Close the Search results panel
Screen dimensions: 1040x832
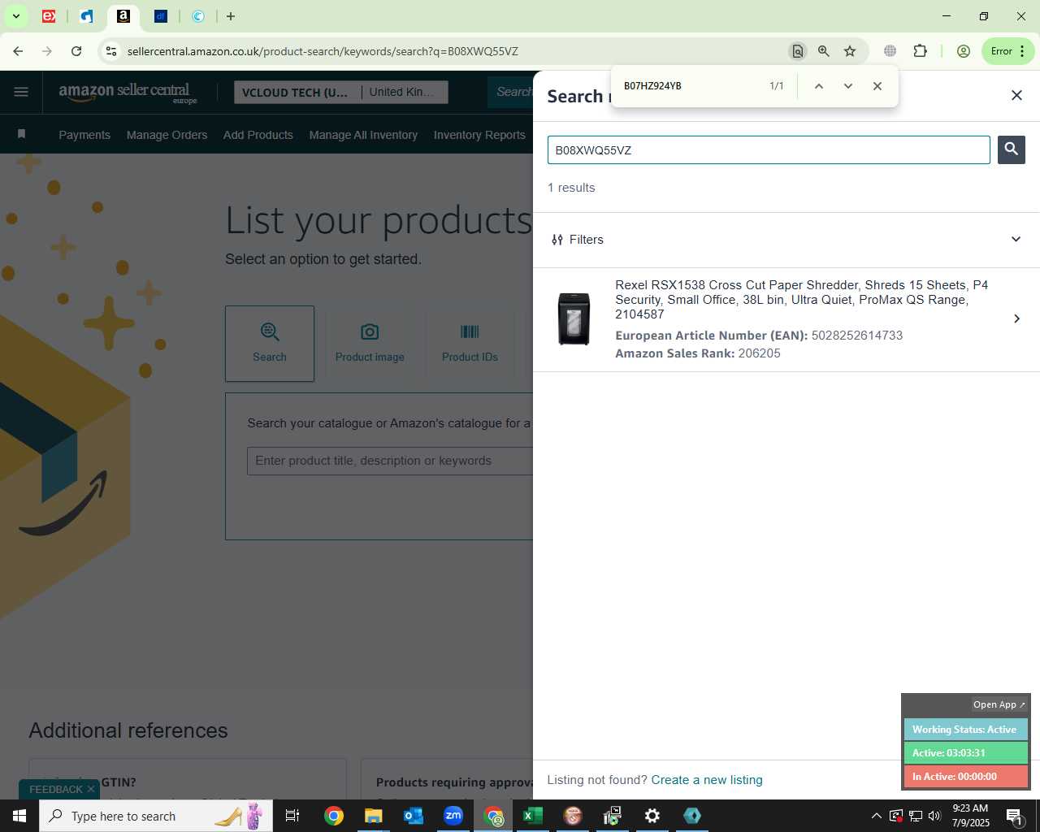click(x=1016, y=95)
